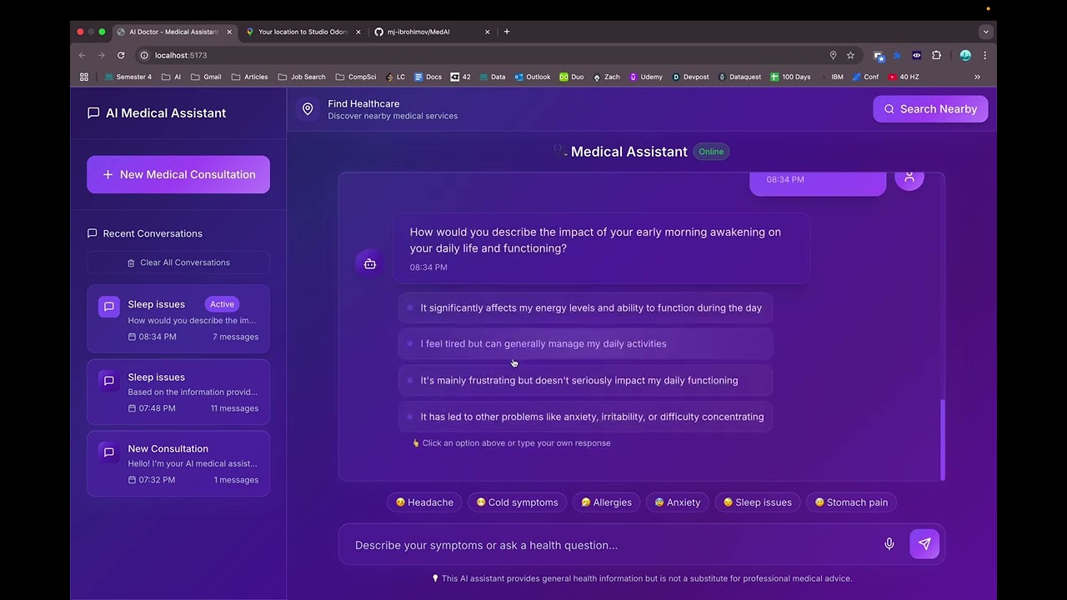The height and width of the screenshot is (600, 1067).
Task: Click the calendar icon beside 07:48 PM
Action: pyautogui.click(x=132, y=408)
